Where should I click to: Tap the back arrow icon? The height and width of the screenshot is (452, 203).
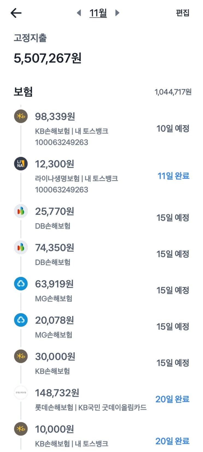pos(16,13)
